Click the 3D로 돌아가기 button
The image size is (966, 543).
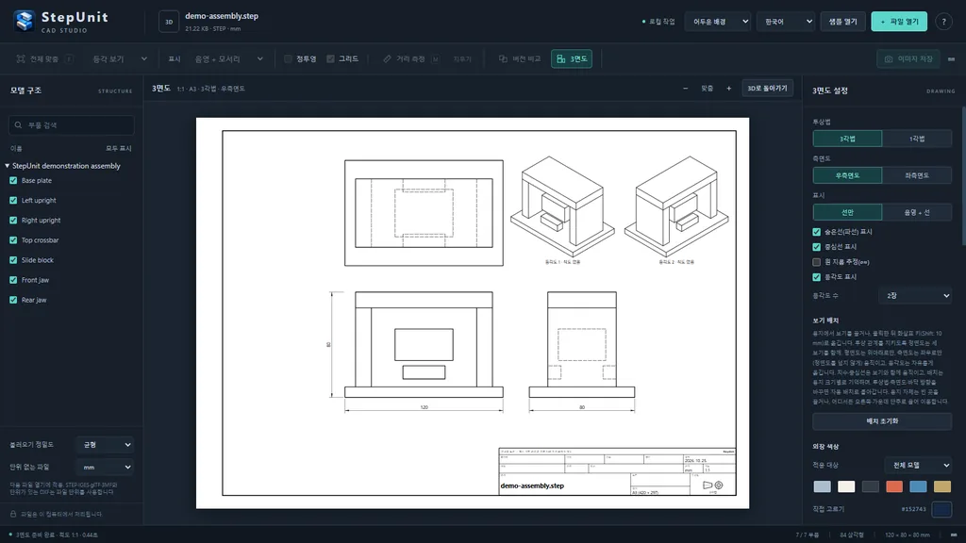[x=767, y=89]
